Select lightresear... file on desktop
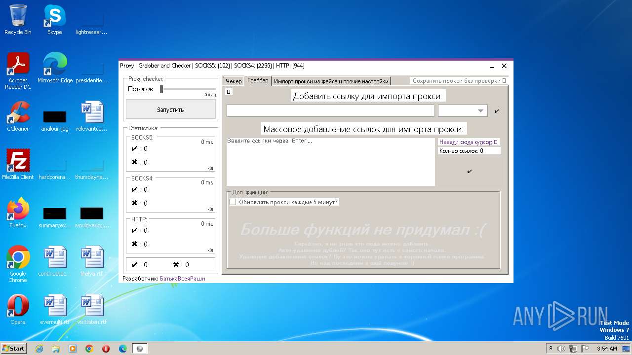Viewport: 632px width, 355px height. coord(92,23)
